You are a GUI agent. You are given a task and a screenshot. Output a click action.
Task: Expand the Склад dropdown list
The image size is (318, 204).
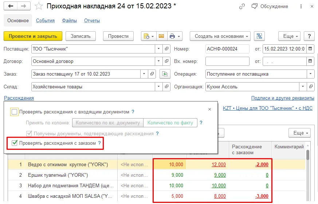[158, 87]
